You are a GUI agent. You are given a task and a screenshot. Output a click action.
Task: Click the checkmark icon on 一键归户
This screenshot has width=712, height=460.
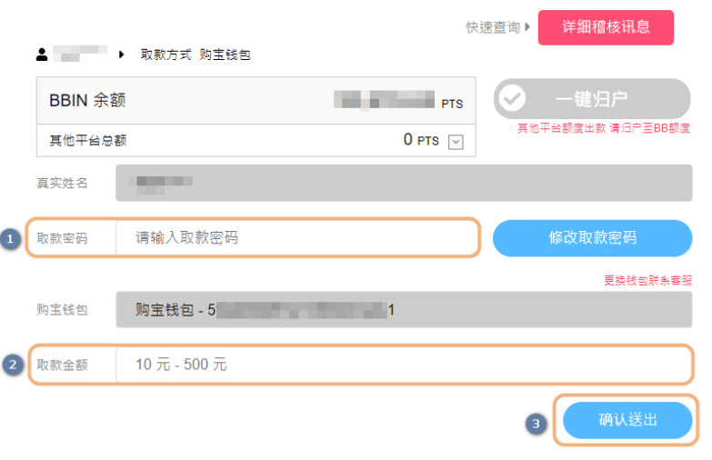point(513,98)
